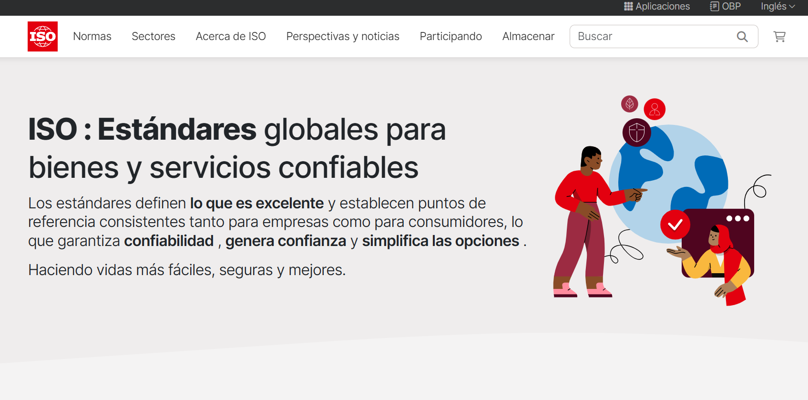The height and width of the screenshot is (400, 808).
Task: Expand the Inglés language dropdown
Action: [x=778, y=6]
